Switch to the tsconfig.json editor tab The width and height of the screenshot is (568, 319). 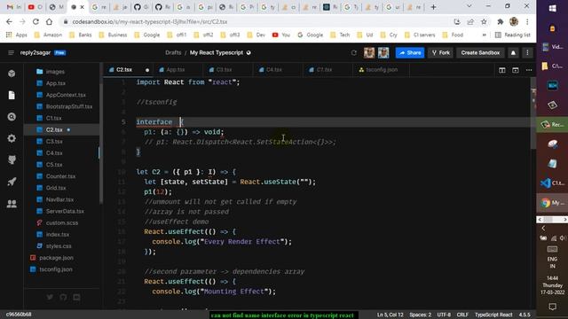(x=382, y=70)
